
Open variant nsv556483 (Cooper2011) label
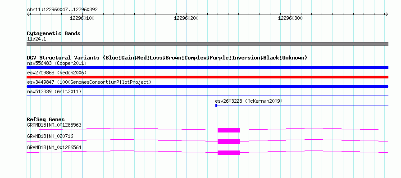pos(57,63)
